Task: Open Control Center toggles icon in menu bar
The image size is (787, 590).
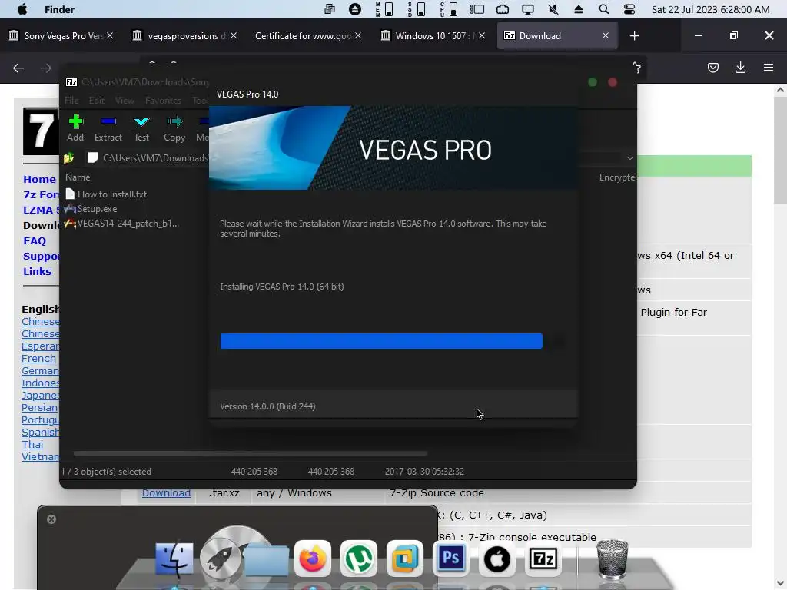Action: 629,9
